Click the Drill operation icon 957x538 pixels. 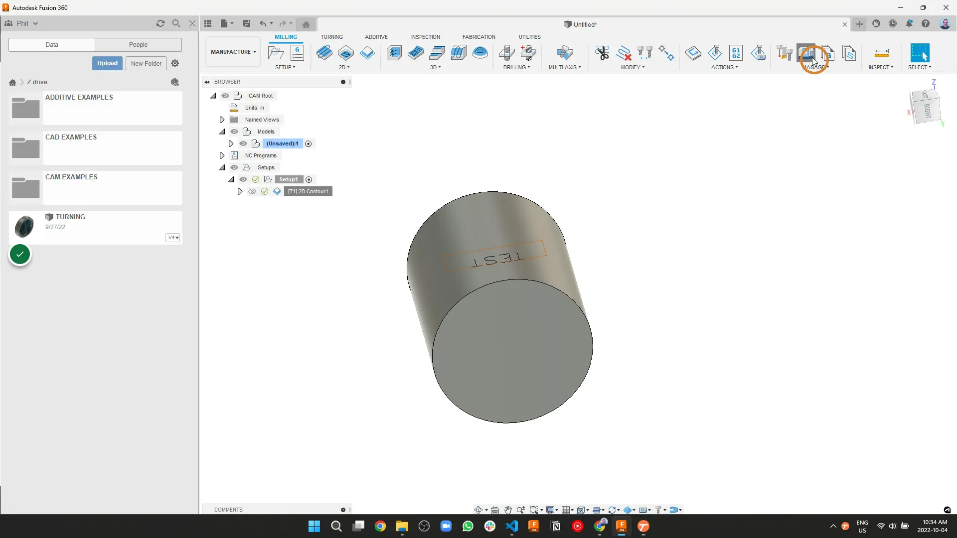click(507, 52)
